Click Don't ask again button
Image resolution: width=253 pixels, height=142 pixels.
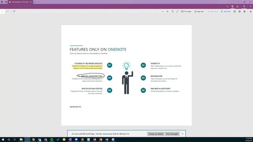point(172,134)
